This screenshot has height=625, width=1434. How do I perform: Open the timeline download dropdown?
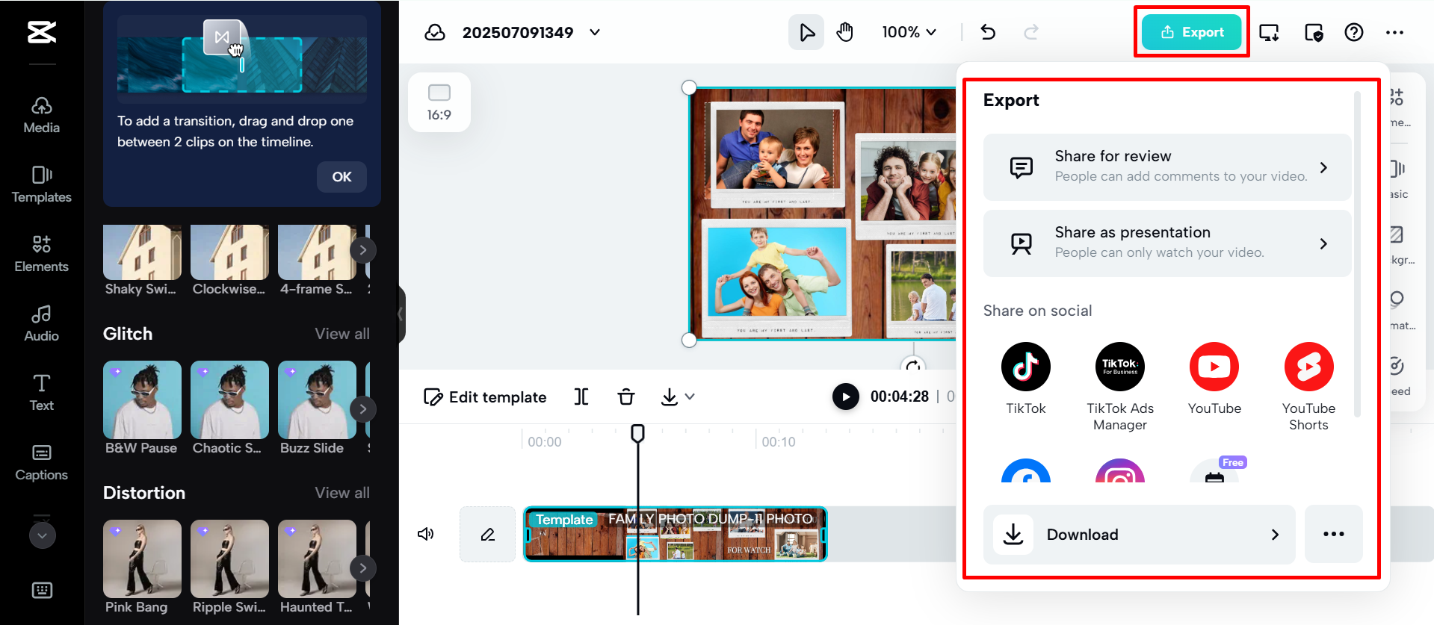[678, 397]
